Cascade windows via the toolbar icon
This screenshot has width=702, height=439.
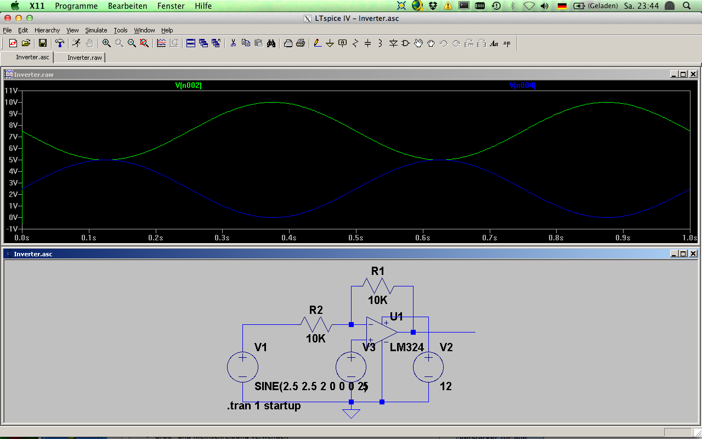[203, 43]
